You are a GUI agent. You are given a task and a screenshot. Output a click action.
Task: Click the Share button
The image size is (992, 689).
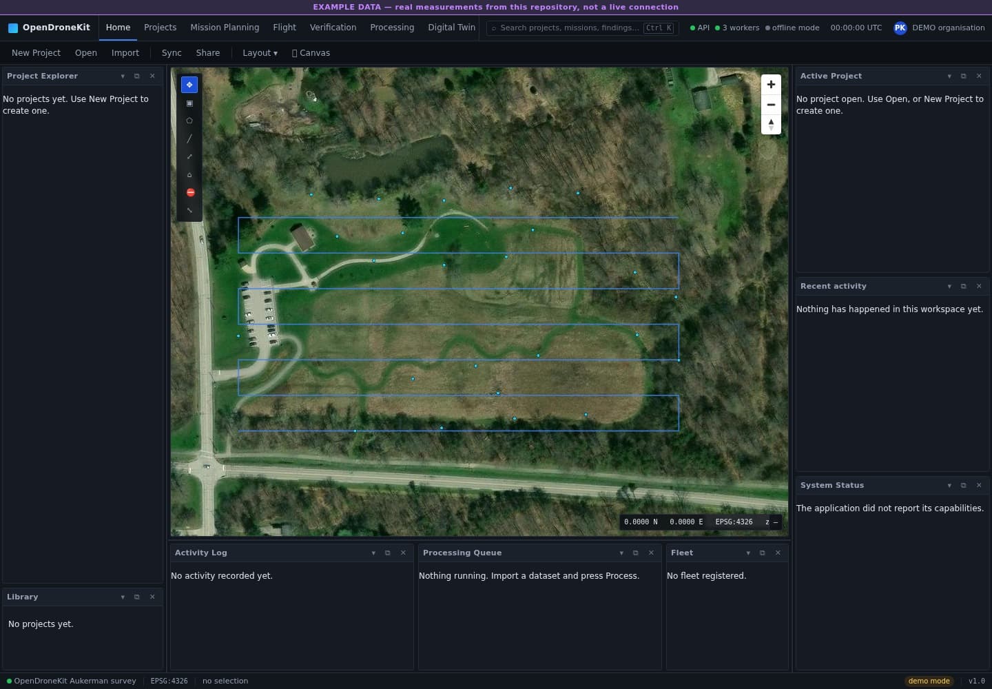208,53
